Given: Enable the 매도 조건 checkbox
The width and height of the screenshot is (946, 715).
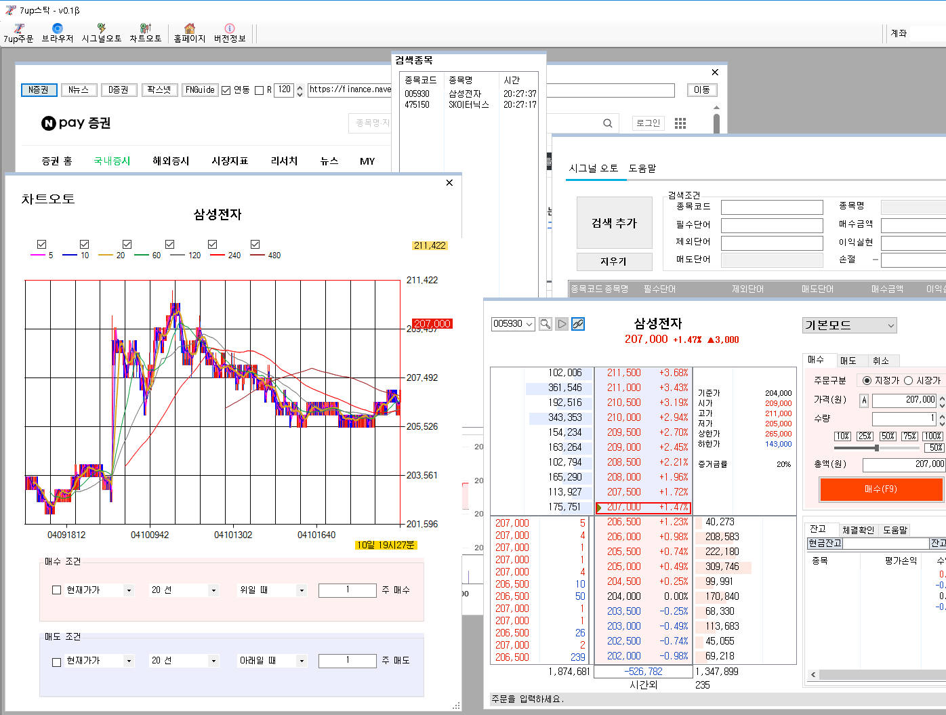Looking at the screenshot, I should (x=57, y=661).
